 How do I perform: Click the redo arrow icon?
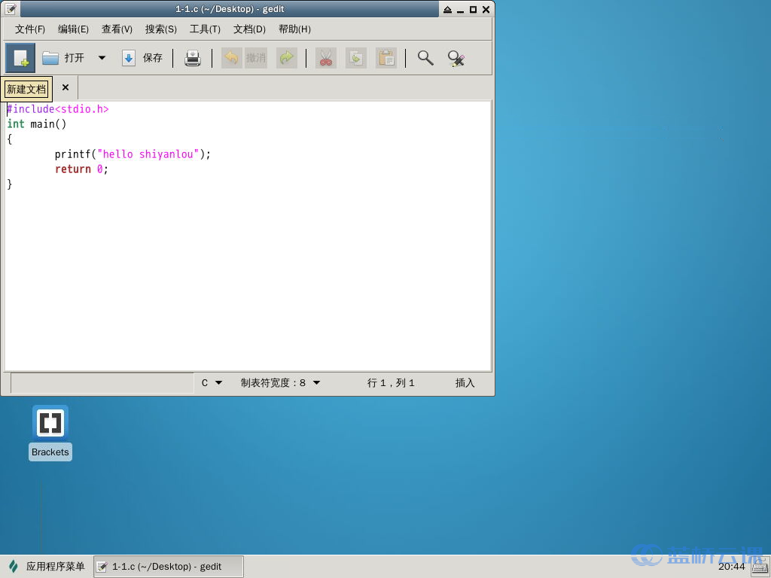coord(287,58)
